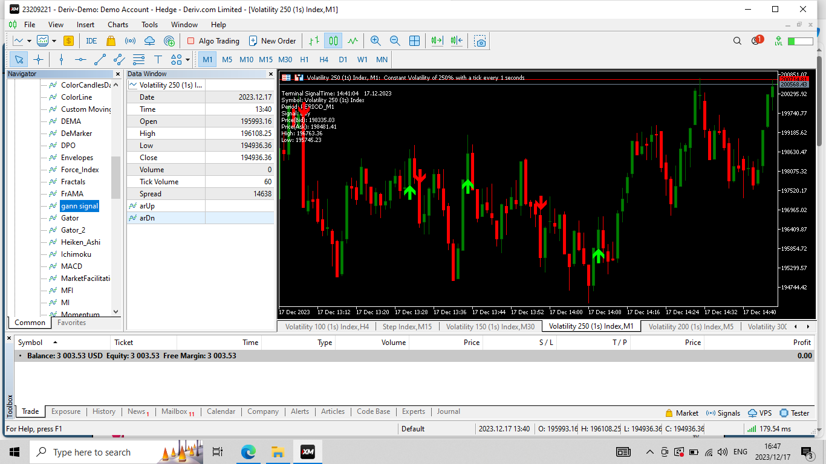Open the Calendar tab in Toolbox
Viewport: 826px width, 464px height.
pyautogui.click(x=221, y=411)
